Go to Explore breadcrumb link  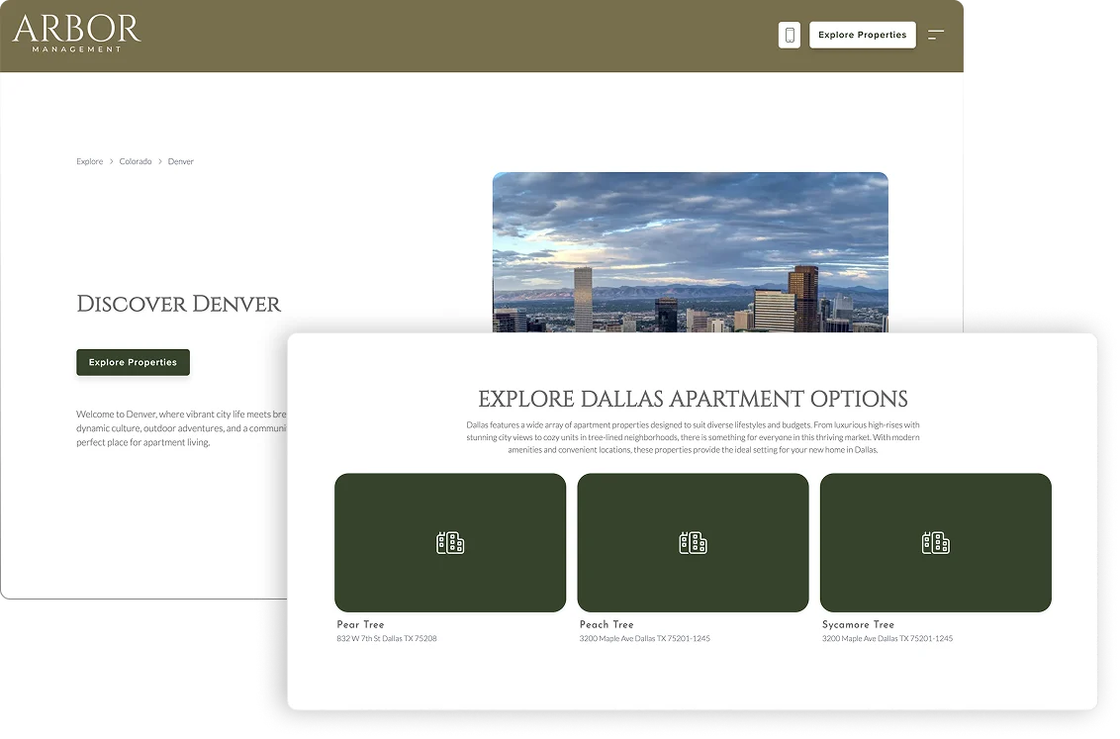pyautogui.click(x=89, y=161)
